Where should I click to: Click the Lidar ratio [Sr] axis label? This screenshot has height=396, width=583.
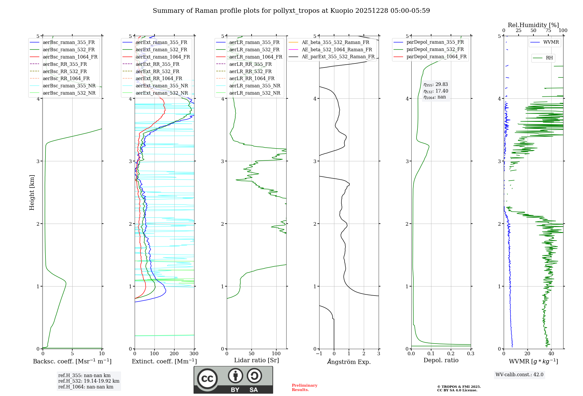[x=256, y=360]
